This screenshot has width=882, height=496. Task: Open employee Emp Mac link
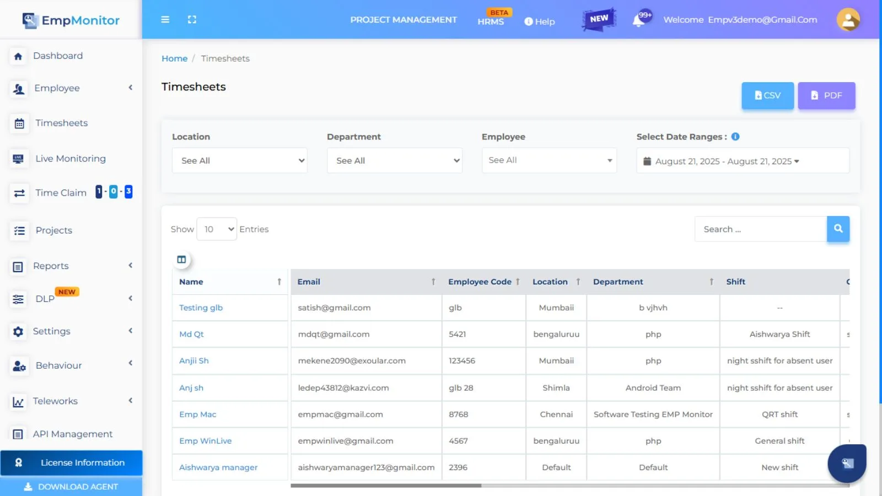[197, 414]
